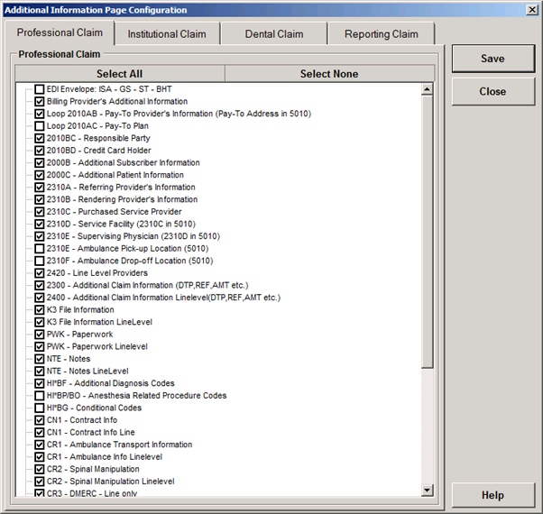The height and width of the screenshot is (514, 543).
Task: Click Select All header button
Action: tap(119, 74)
